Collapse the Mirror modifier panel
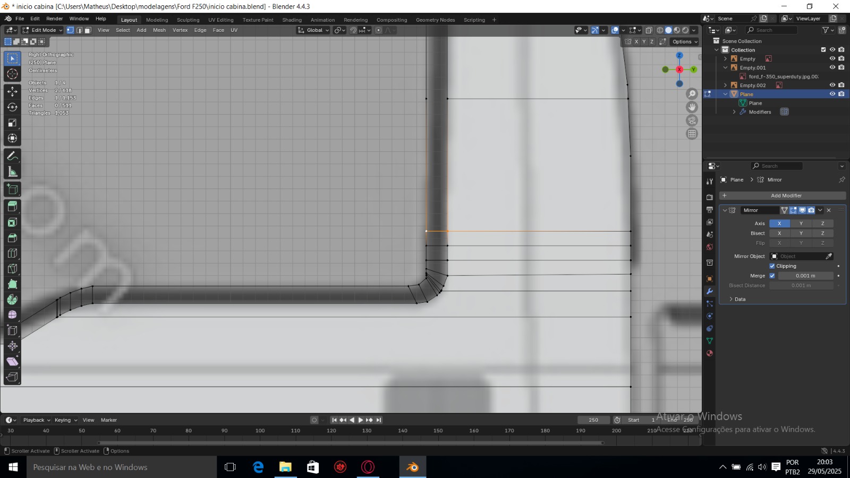 [x=725, y=210]
